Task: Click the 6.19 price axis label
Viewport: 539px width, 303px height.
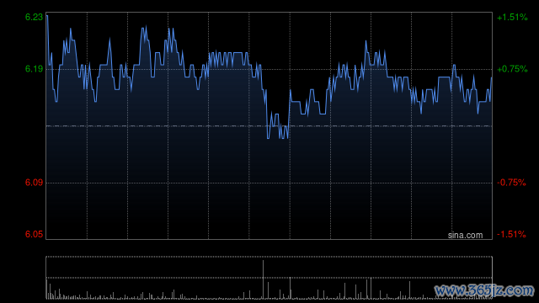Action: pos(34,69)
